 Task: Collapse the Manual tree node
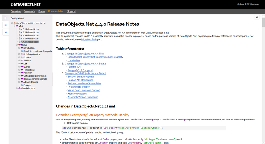pyautogui.click(x=17, y=45)
